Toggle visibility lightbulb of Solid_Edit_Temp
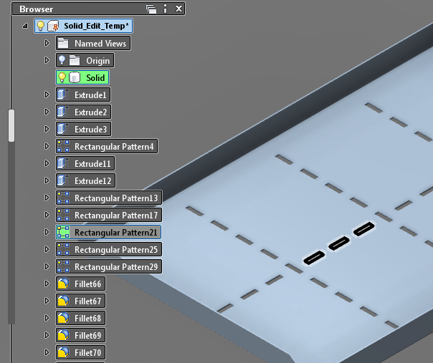The image size is (433, 363). click(x=41, y=26)
